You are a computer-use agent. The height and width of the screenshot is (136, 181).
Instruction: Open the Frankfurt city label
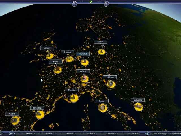pyautogui.click(x=83, y=54)
